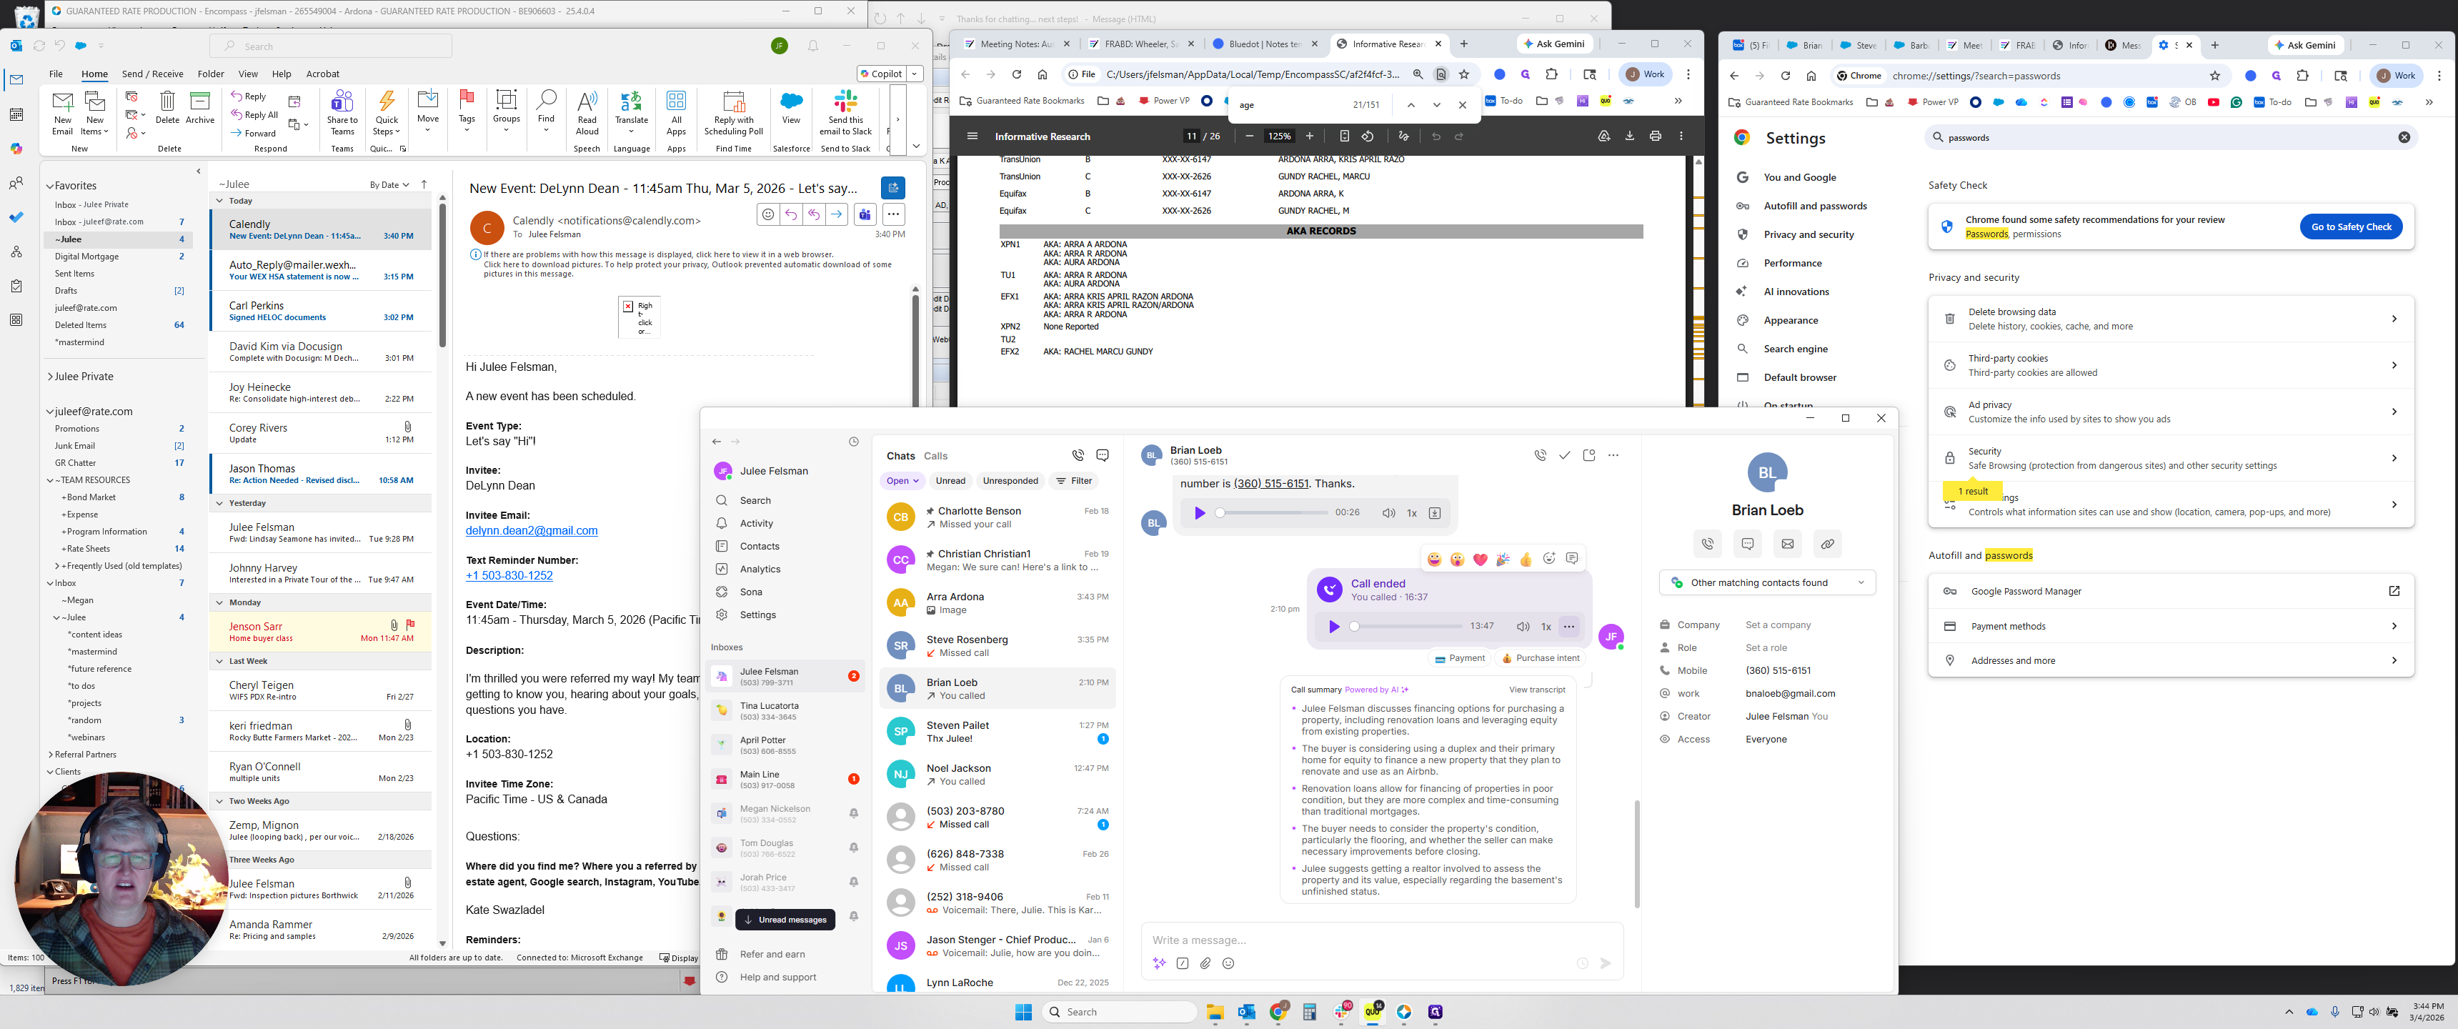Click the PDF rotate icon in the viewer

tap(1368, 136)
